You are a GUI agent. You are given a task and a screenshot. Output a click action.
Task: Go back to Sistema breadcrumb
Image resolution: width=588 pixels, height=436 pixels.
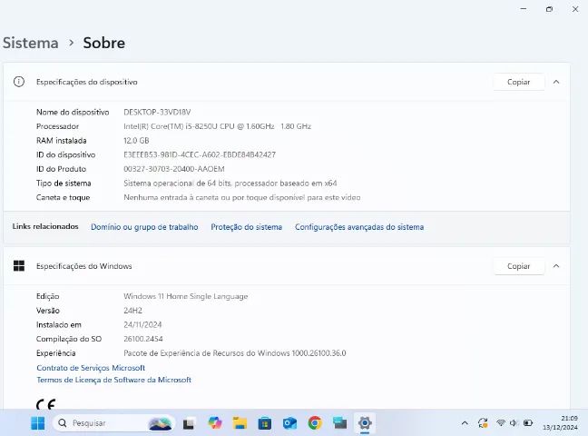coord(31,43)
